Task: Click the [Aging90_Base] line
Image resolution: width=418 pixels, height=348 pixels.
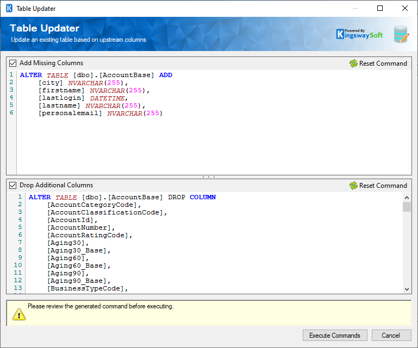Action: coord(79,281)
